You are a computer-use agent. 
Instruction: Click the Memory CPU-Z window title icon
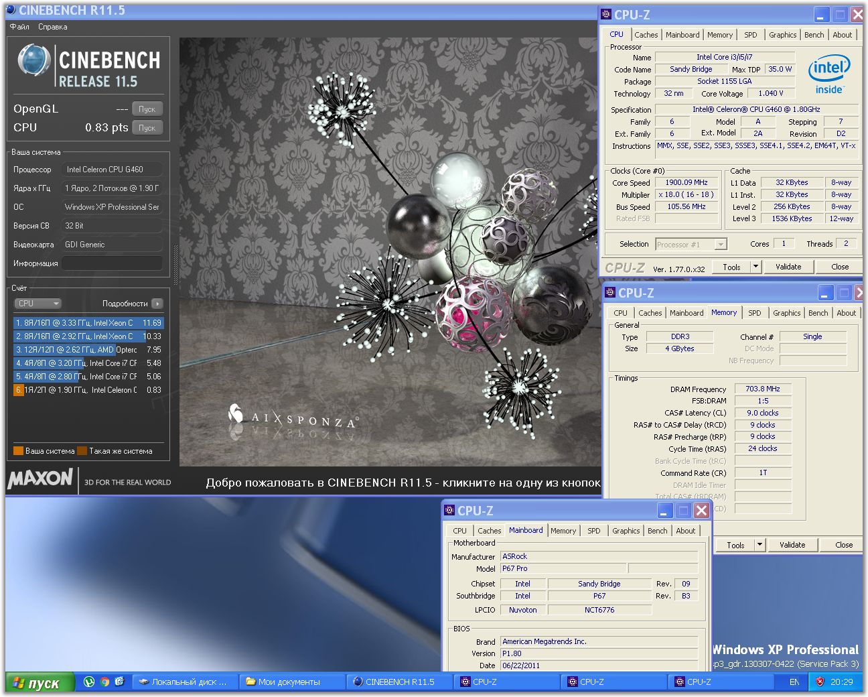[x=610, y=292]
